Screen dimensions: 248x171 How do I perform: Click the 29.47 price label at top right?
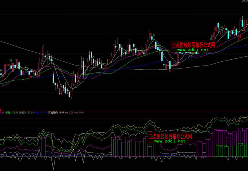244,2
